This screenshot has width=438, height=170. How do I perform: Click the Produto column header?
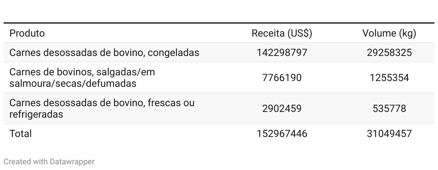point(27,33)
